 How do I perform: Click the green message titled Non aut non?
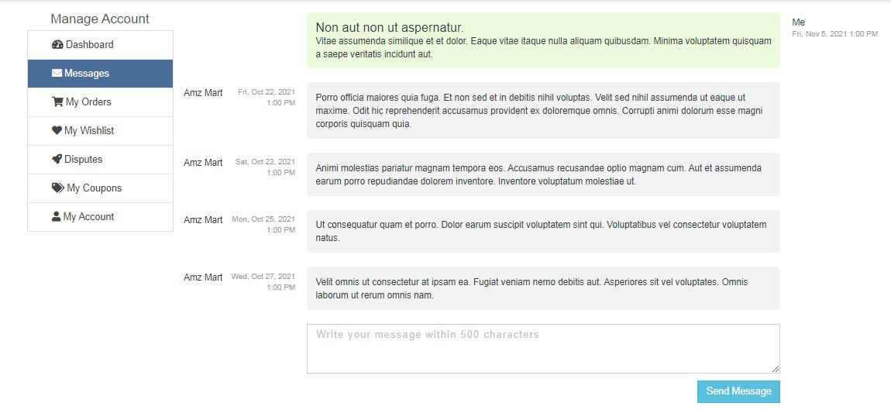point(543,40)
